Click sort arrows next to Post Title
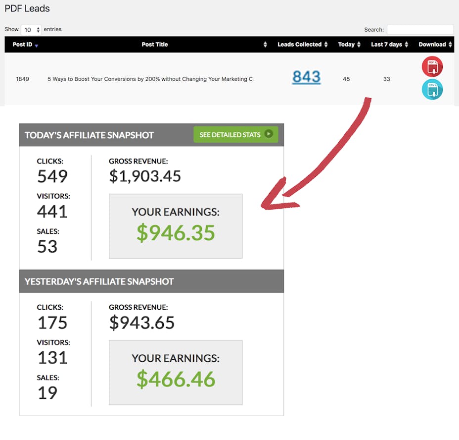459x440 pixels. [265, 45]
